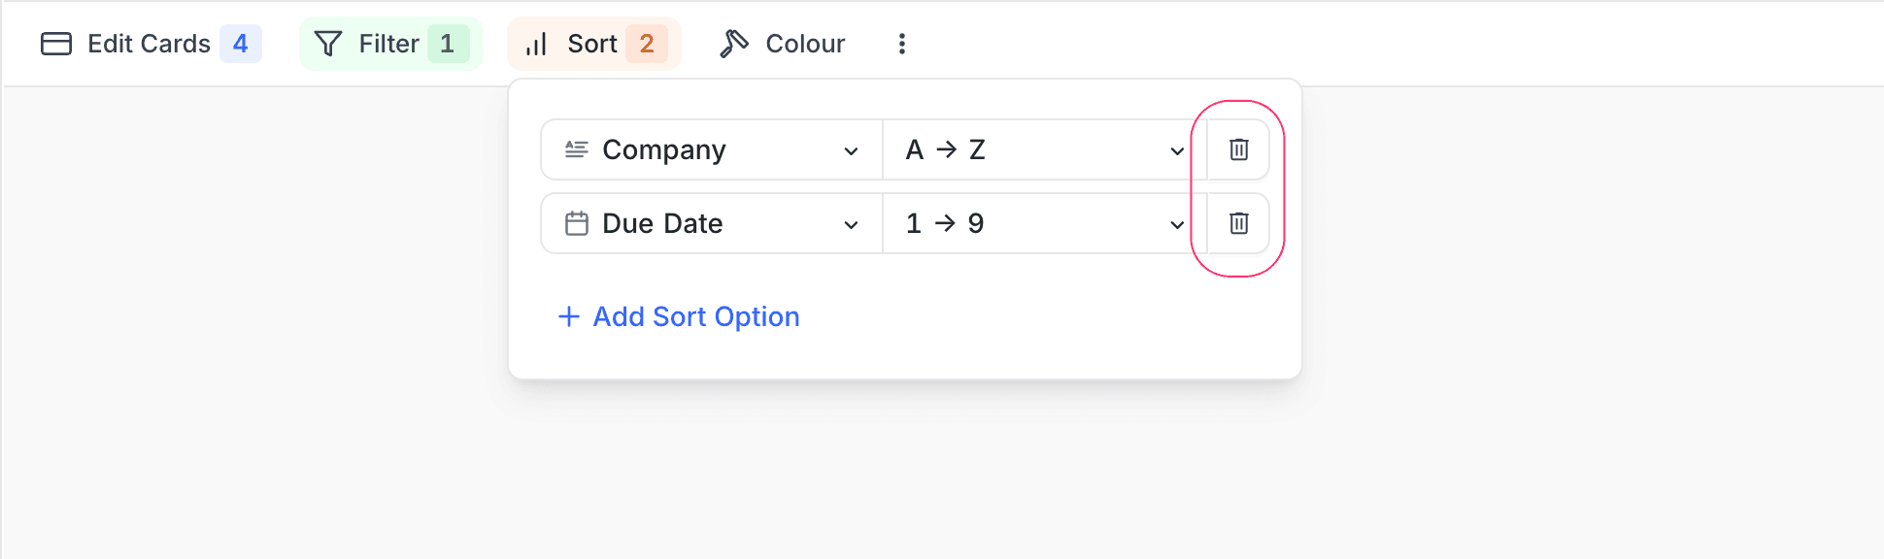Open the A → Z order dropdown
This screenshot has width=1884, height=559.
click(1176, 150)
